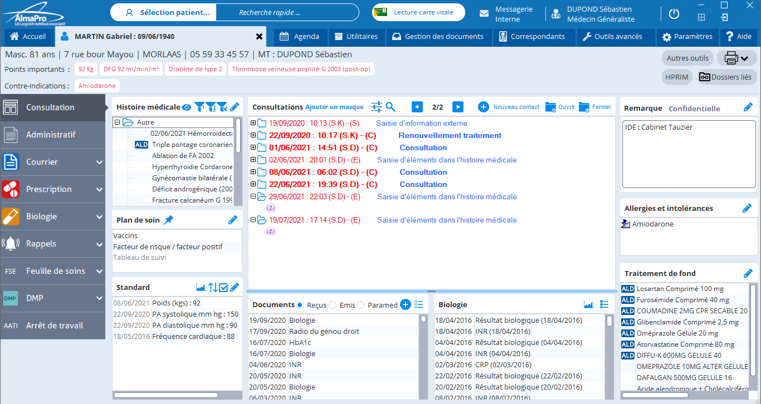This screenshot has width=761, height=404.
Task: Edit Allergies et intolérances with pencil
Action: (748, 208)
